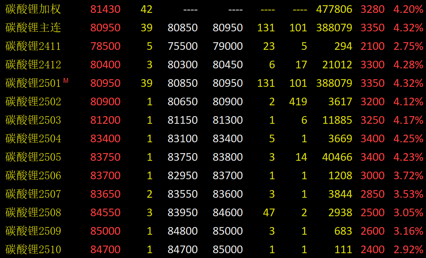Click the 碳酸锂2507 contract name
426x258 pixels.
point(33,194)
